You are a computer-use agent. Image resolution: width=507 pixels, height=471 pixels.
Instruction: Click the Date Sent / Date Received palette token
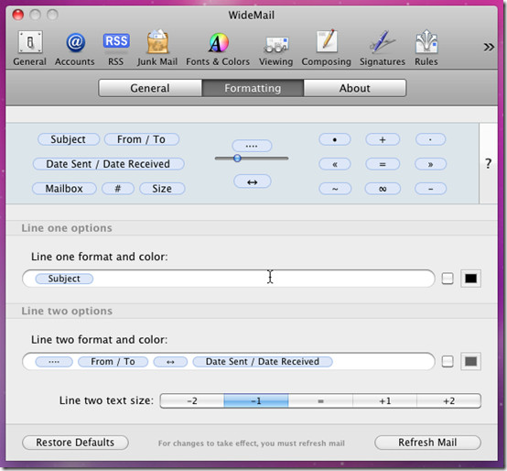pyautogui.click(x=108, y=164)
